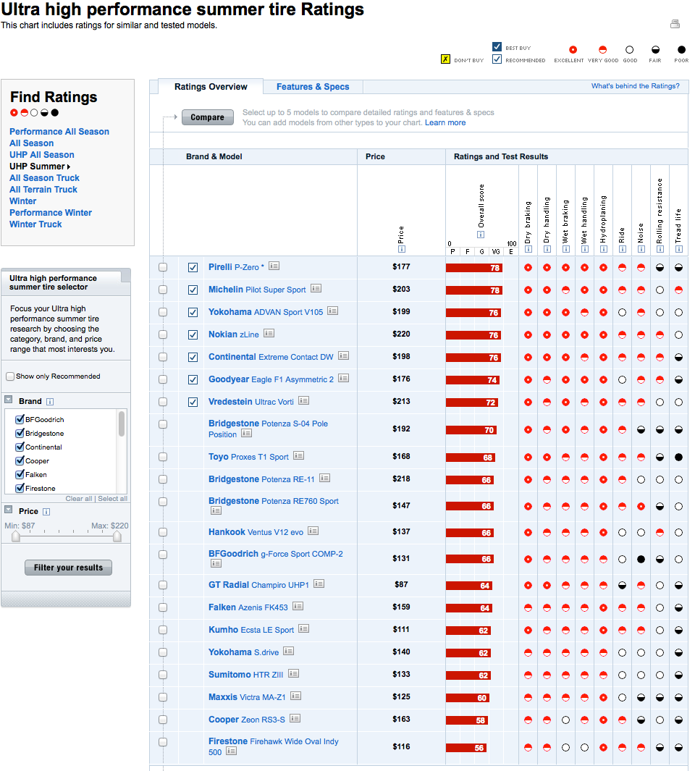Tick compare checkbox for Michelin Pilot Super Sport
The height and width of the screenshot is (771, 695).
[163, 290]
